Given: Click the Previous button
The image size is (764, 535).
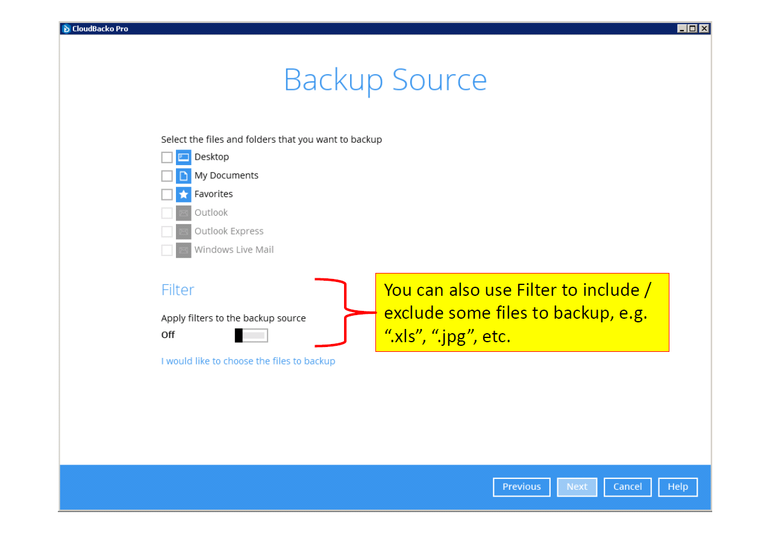Looking at the screenshot, I should 521,487.
